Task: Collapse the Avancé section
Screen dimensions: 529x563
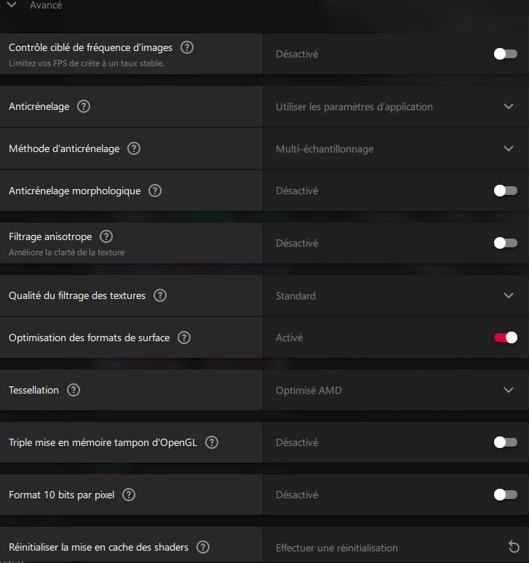Action: (12, 5)
